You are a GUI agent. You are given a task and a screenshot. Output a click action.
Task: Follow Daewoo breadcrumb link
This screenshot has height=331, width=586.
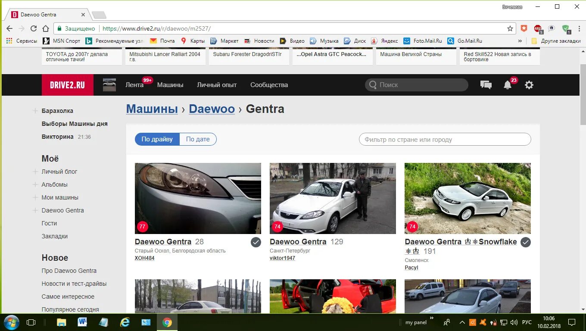[212, 109]
